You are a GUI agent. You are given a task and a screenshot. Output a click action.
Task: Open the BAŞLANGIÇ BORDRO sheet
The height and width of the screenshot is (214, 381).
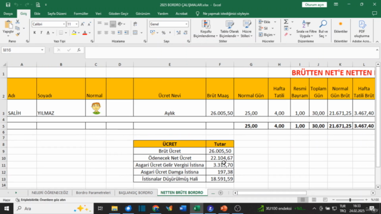[x=136, y=193]
